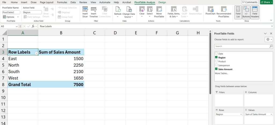
Task: Click the Clear PivotTable icon
Action: 142,9
